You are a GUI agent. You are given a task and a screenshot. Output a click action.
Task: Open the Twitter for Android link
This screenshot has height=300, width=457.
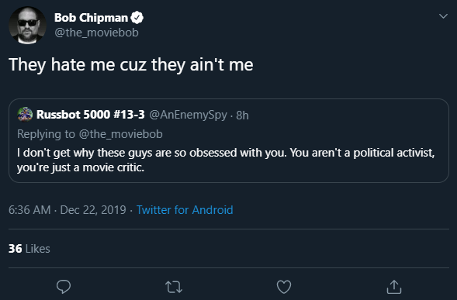pyautogui.click(x=185, y=210)
